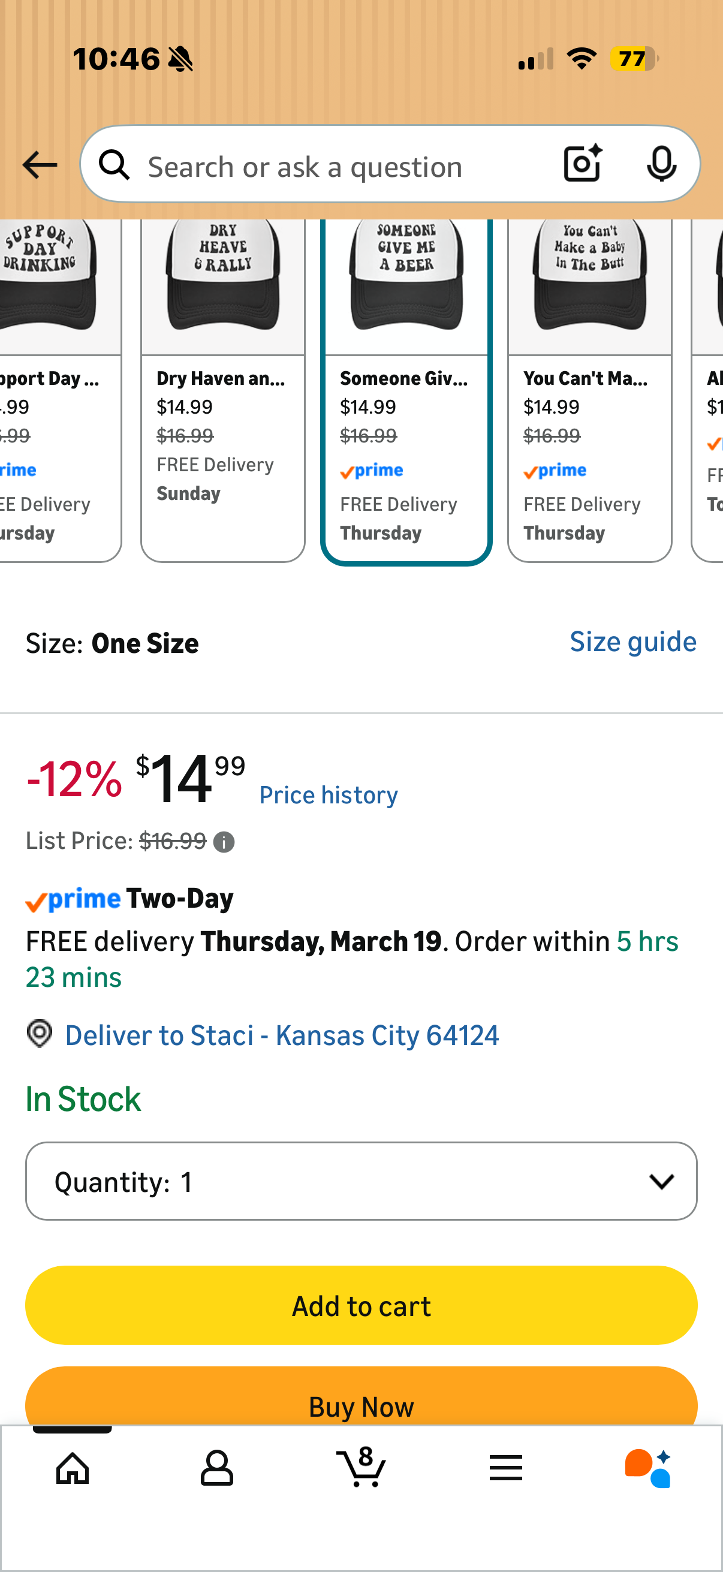Click the List Price info icon
723x1572 pixels.
[x=224, y=842]
